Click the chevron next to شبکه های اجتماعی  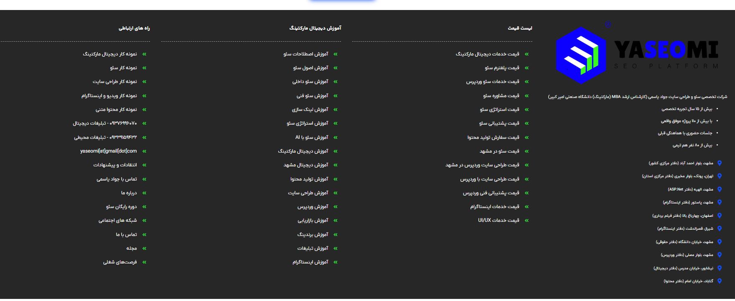coord(145,221)
